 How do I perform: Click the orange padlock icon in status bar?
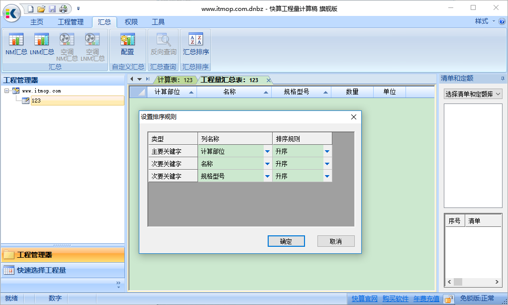tap(448, 299)
